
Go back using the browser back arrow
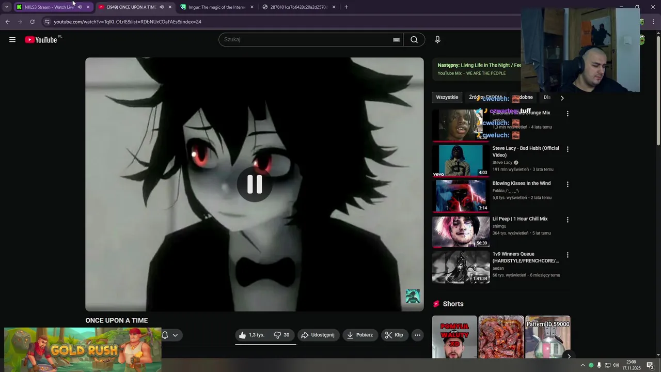(x=7, y=22)
